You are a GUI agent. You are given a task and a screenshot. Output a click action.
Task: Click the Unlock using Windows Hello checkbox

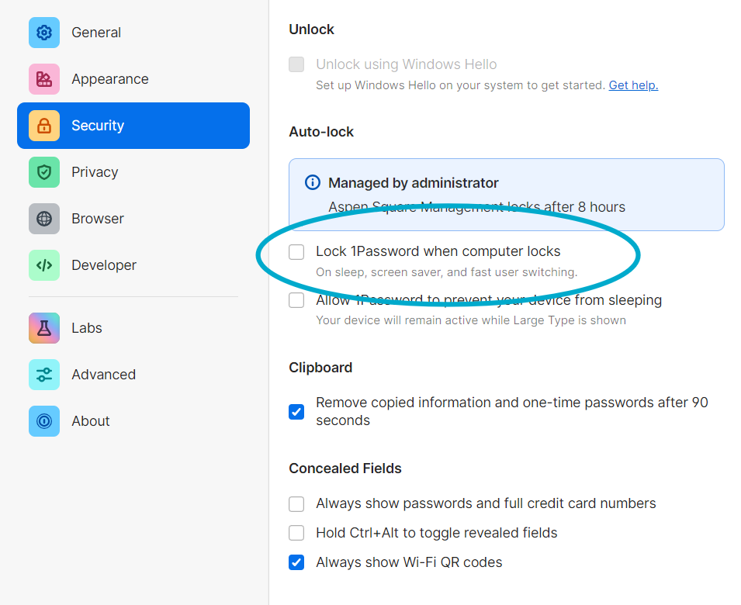pyautogui.click(x=296, y=64)
